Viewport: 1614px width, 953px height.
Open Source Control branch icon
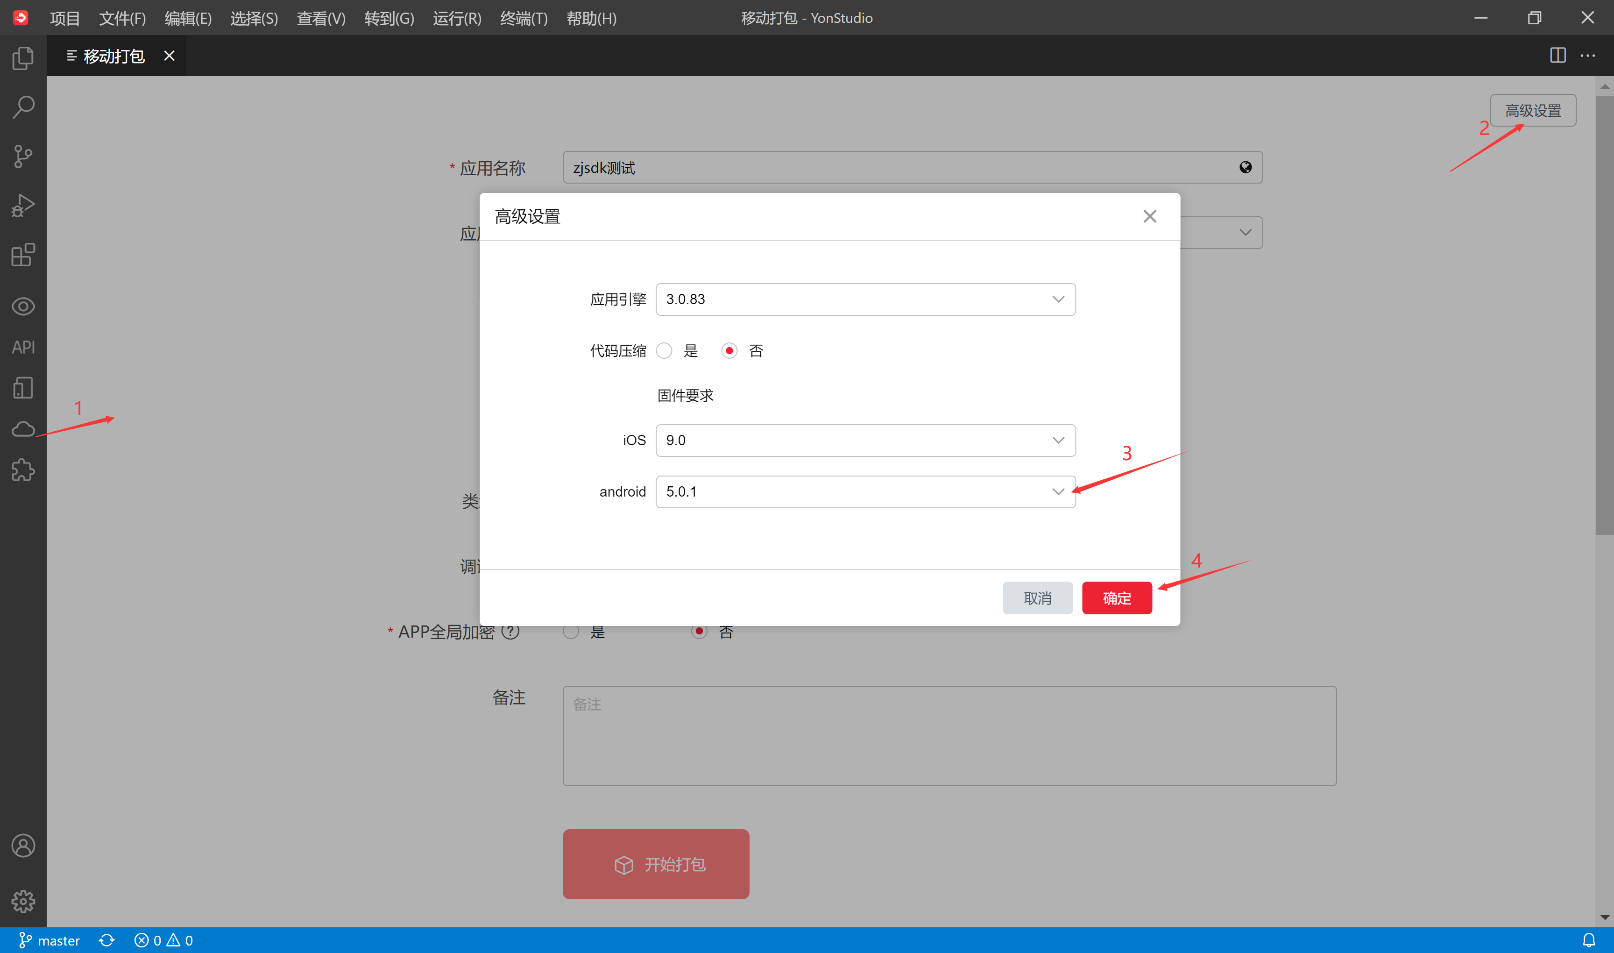click(x=23, y=156)
